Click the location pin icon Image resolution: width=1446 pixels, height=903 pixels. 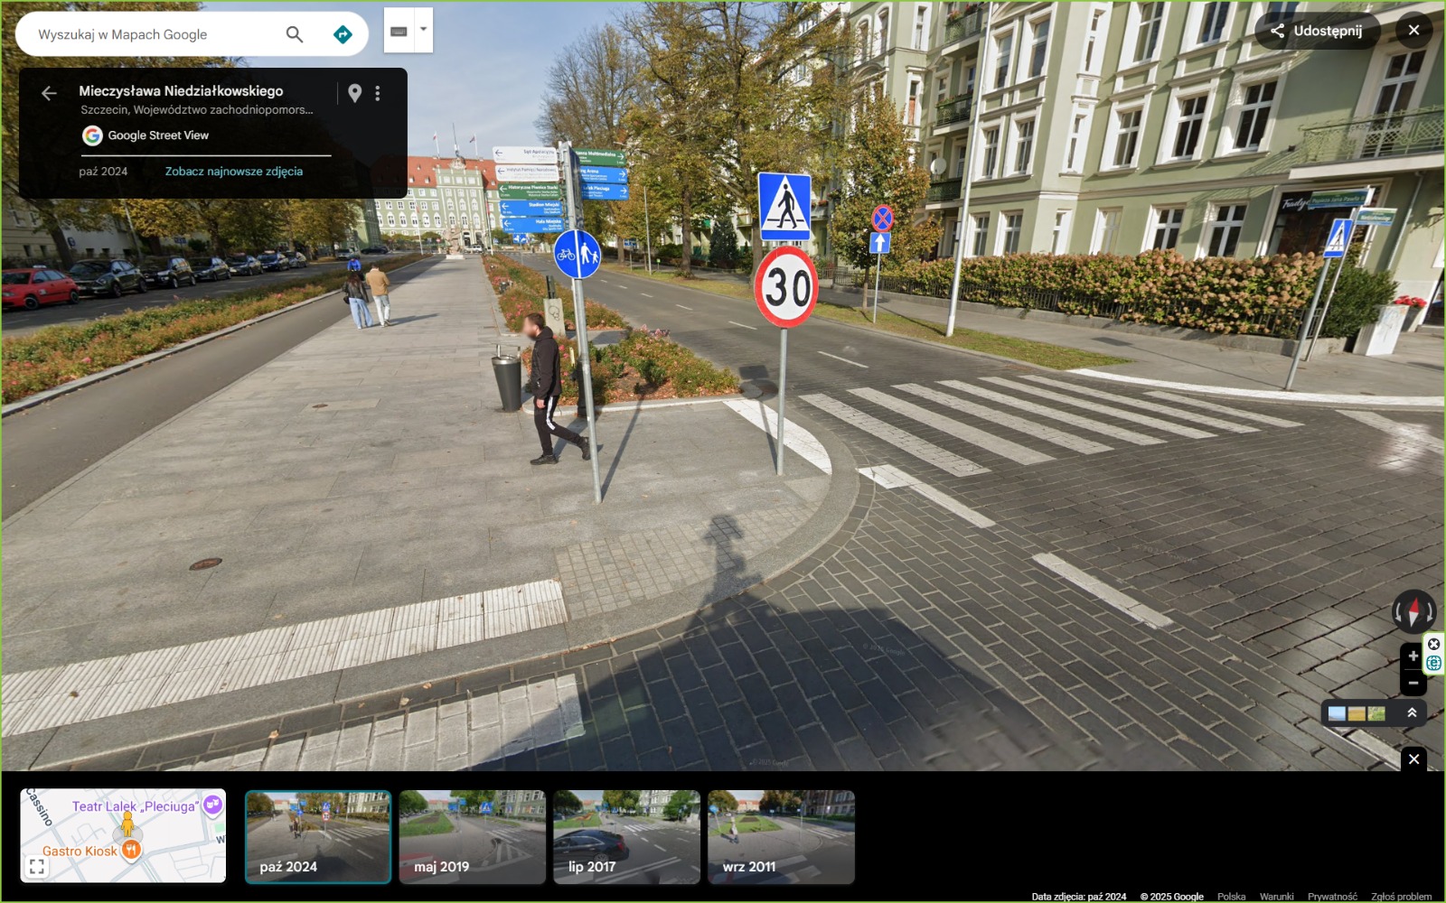point(355,93)
